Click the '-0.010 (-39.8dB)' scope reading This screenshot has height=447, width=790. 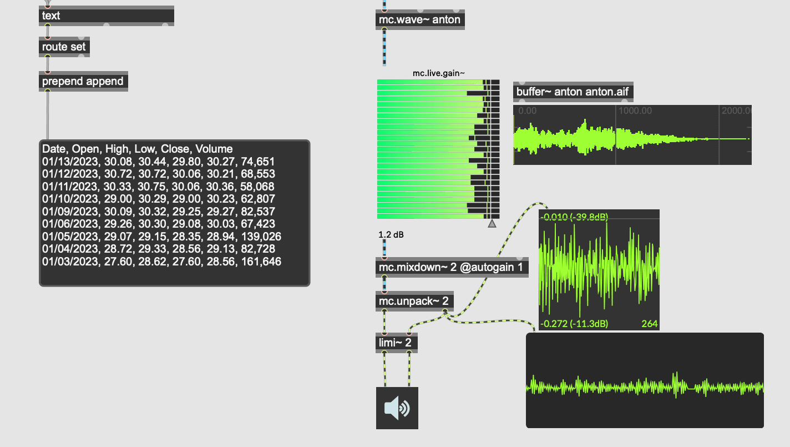coord(574,217)
